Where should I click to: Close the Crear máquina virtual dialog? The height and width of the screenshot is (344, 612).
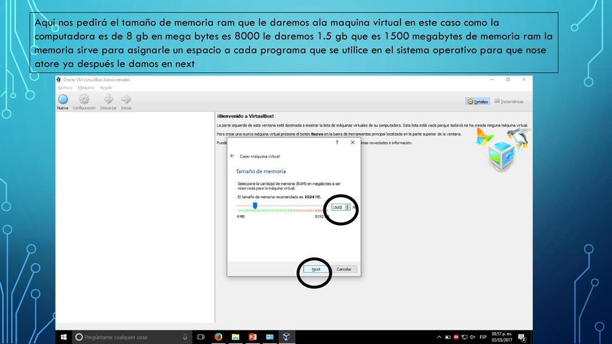click(x=353, y=143)
